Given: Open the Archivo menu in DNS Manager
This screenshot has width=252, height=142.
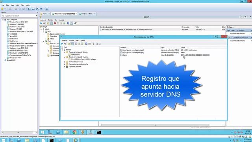Looking at the screenshot, I should point(64,41).
